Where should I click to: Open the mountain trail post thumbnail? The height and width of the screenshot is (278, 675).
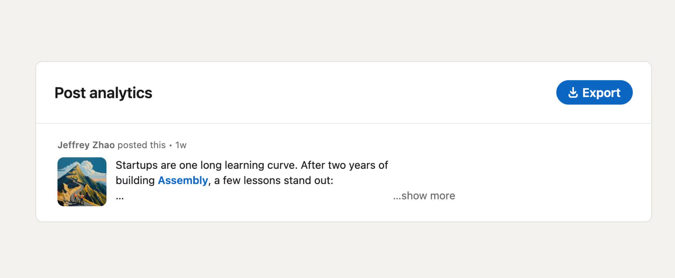tap(82, 182)
